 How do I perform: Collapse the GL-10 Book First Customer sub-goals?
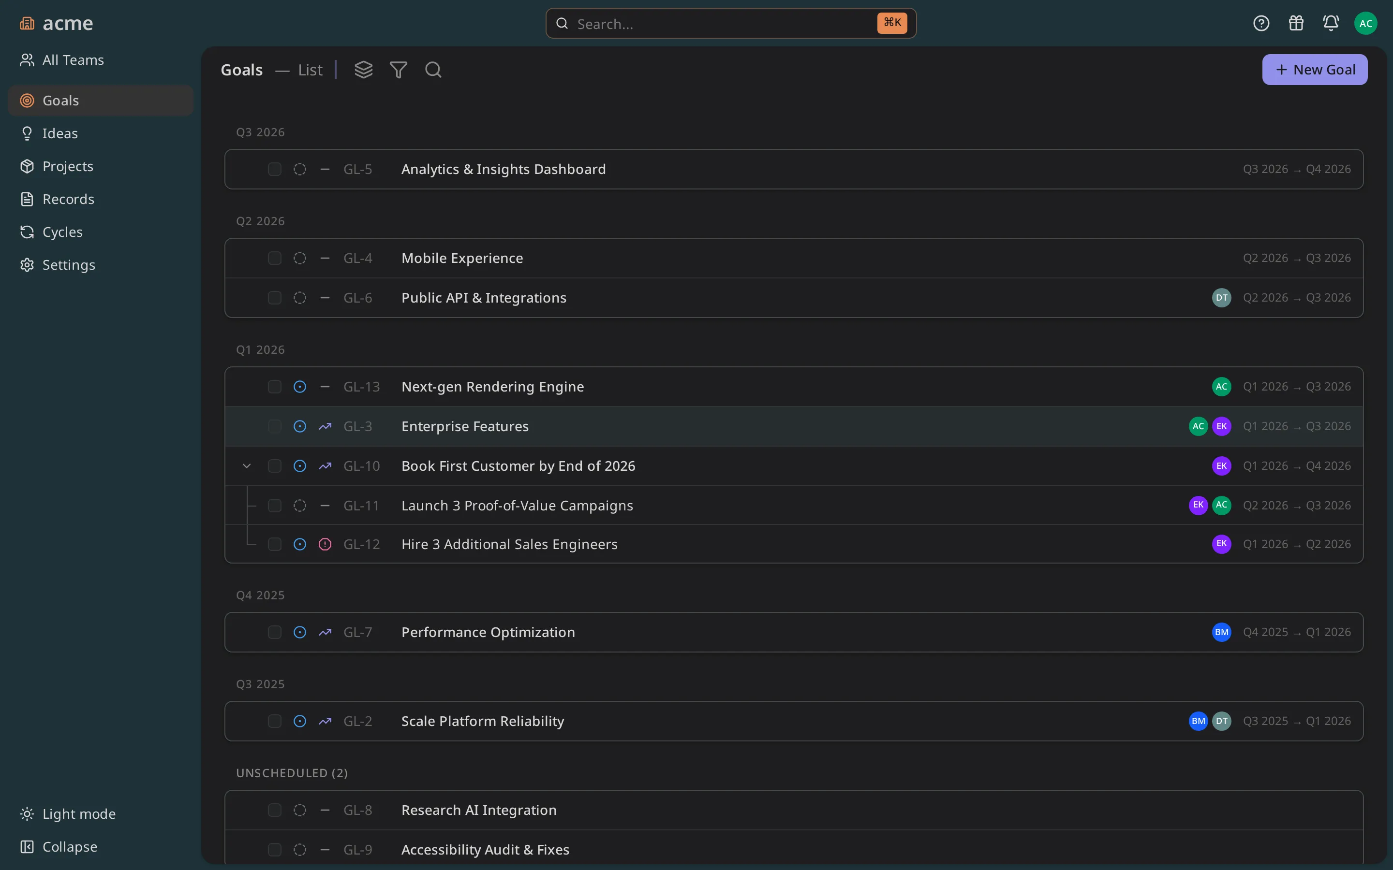[x=246, y=466]
